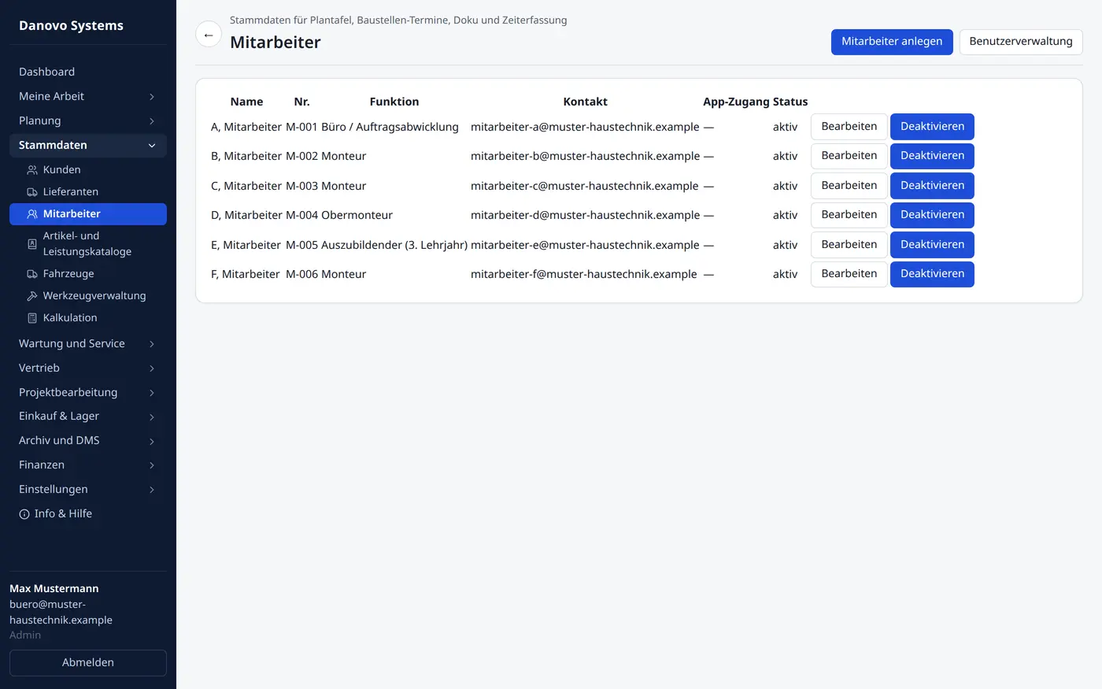Click the 'aktiv' status of M-003
Viewport: 1102px width, 689px height.
785,186
